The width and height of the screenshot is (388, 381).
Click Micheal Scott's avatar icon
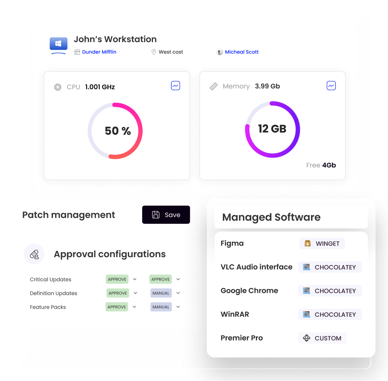[x=220, y=52]
